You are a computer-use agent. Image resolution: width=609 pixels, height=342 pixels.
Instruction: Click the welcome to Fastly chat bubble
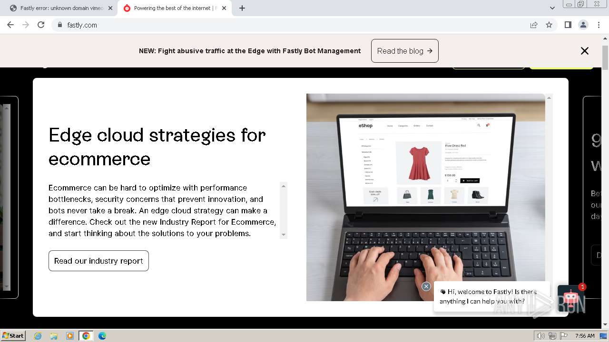pos(491,296)
